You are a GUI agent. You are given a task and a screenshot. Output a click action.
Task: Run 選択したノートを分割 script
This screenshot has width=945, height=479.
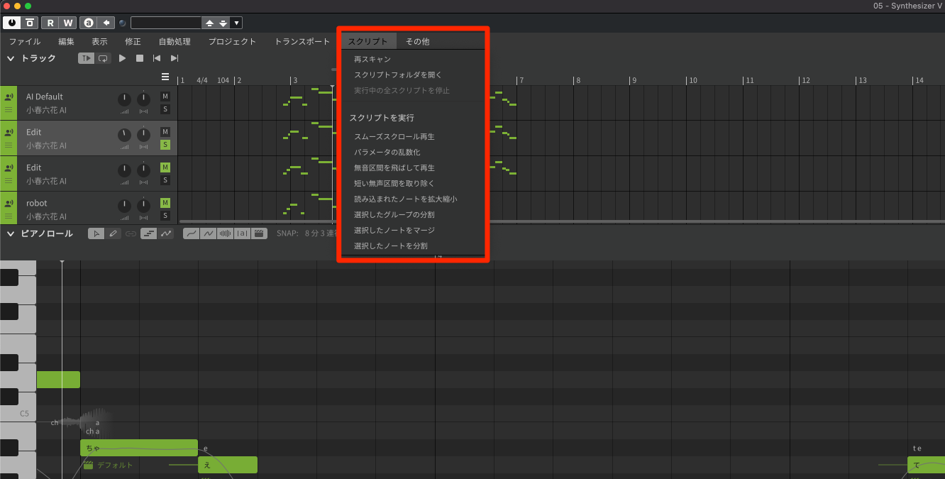pyautogui.click(x=391, y=246)
